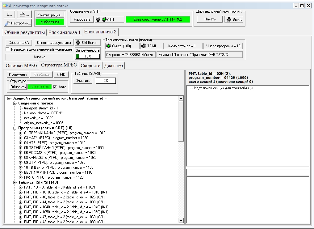Expand 09 ОТР program node
Screen dimensions: 314x229
20,163
